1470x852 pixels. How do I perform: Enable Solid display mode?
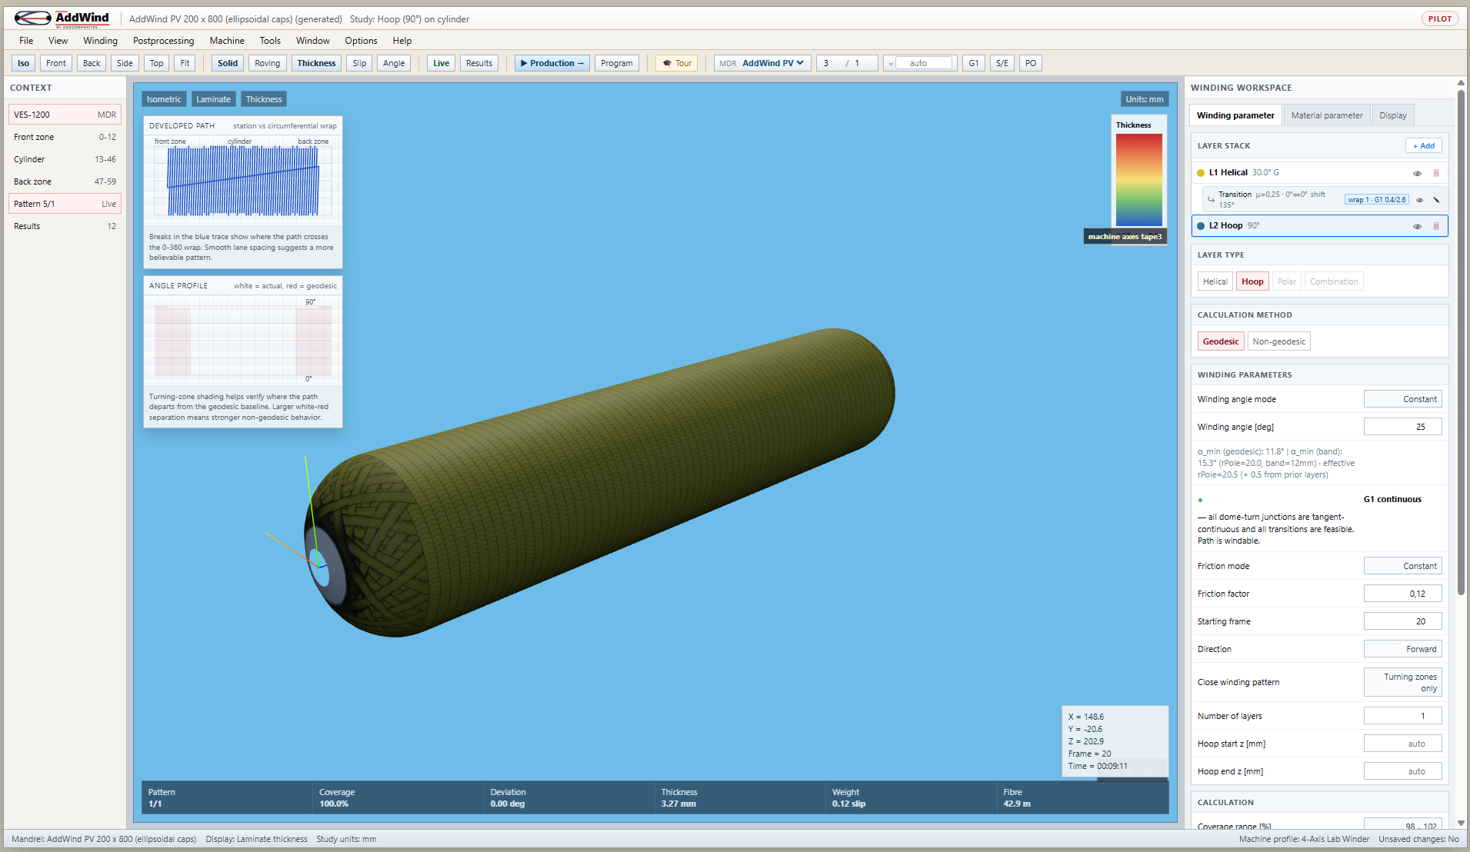[228, 63]
